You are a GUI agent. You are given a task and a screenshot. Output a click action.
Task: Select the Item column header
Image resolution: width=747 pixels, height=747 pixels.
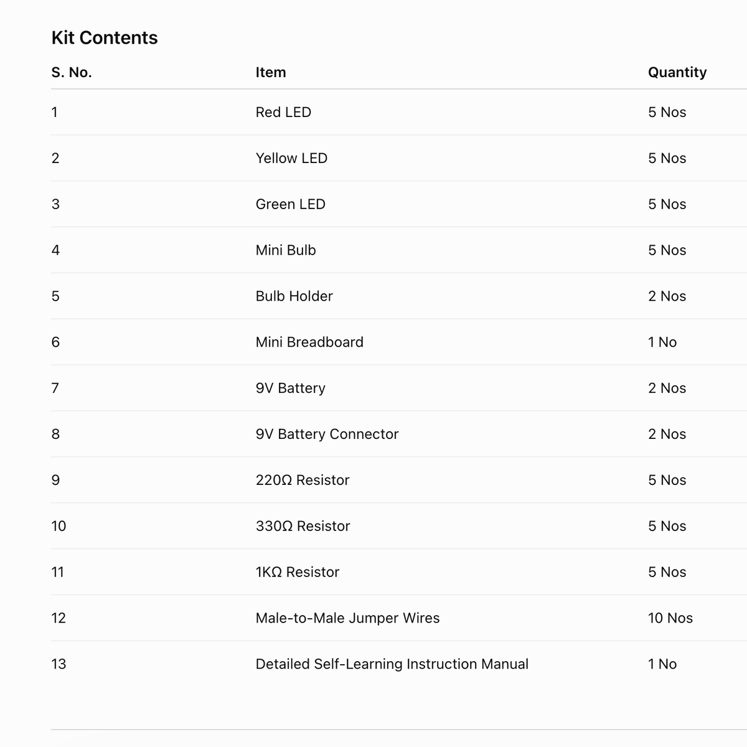[x=271, y=72]
